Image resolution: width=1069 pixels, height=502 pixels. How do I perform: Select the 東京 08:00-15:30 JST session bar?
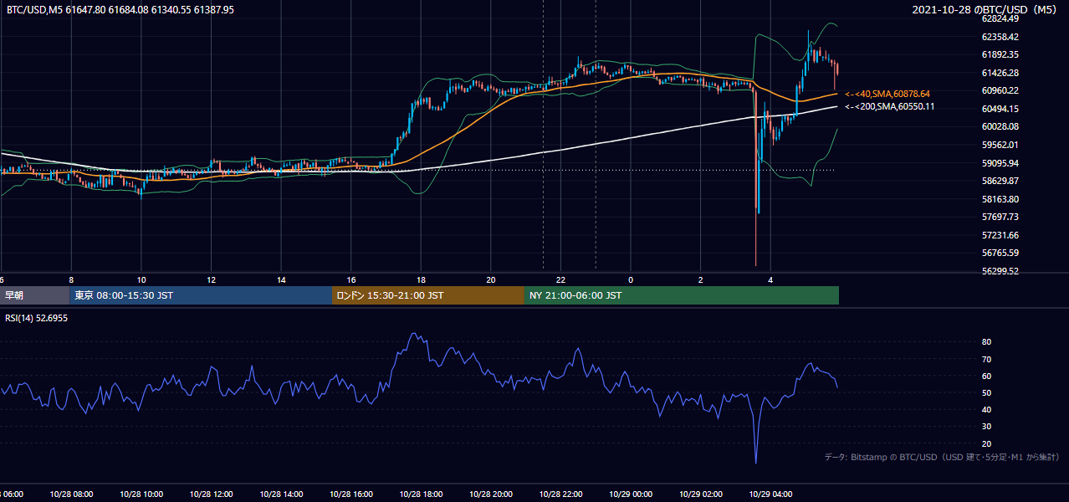[x=201, y=295]
